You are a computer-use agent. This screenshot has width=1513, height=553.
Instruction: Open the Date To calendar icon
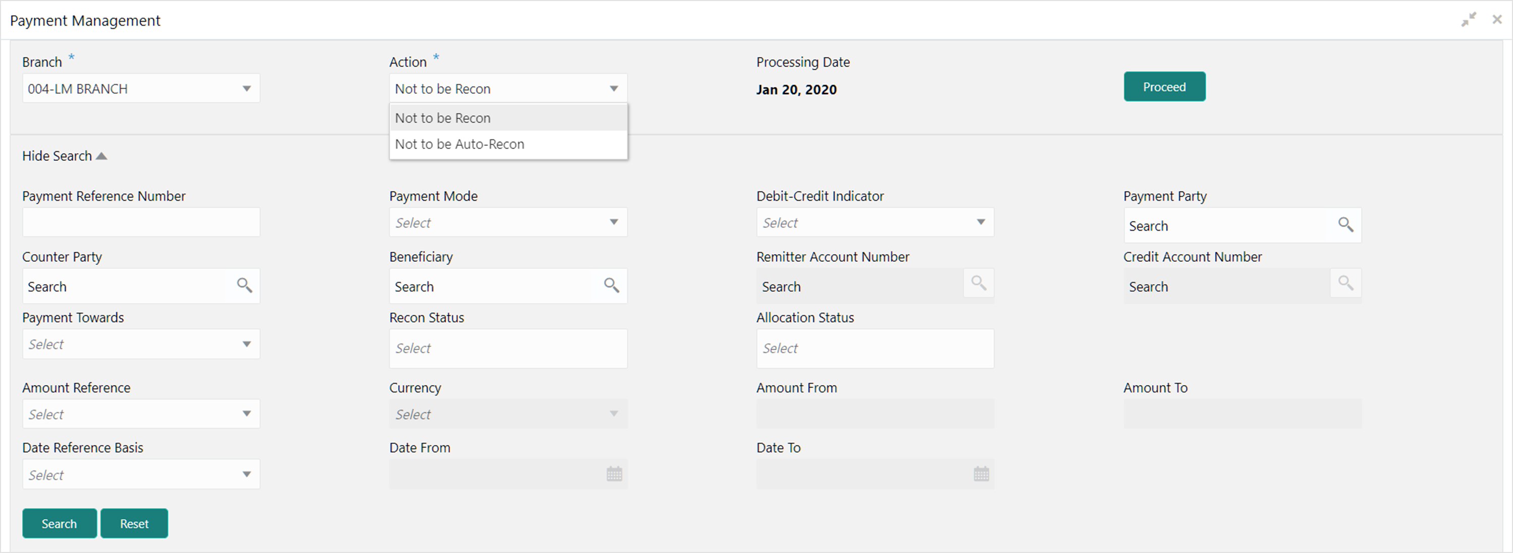(x=982, y=474)
